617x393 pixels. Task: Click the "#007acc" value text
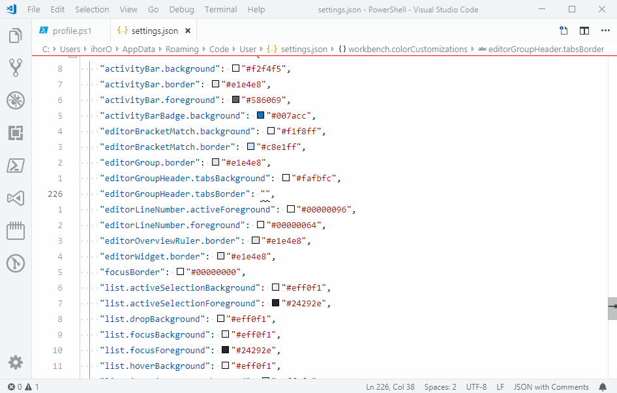tap(289, 115)
